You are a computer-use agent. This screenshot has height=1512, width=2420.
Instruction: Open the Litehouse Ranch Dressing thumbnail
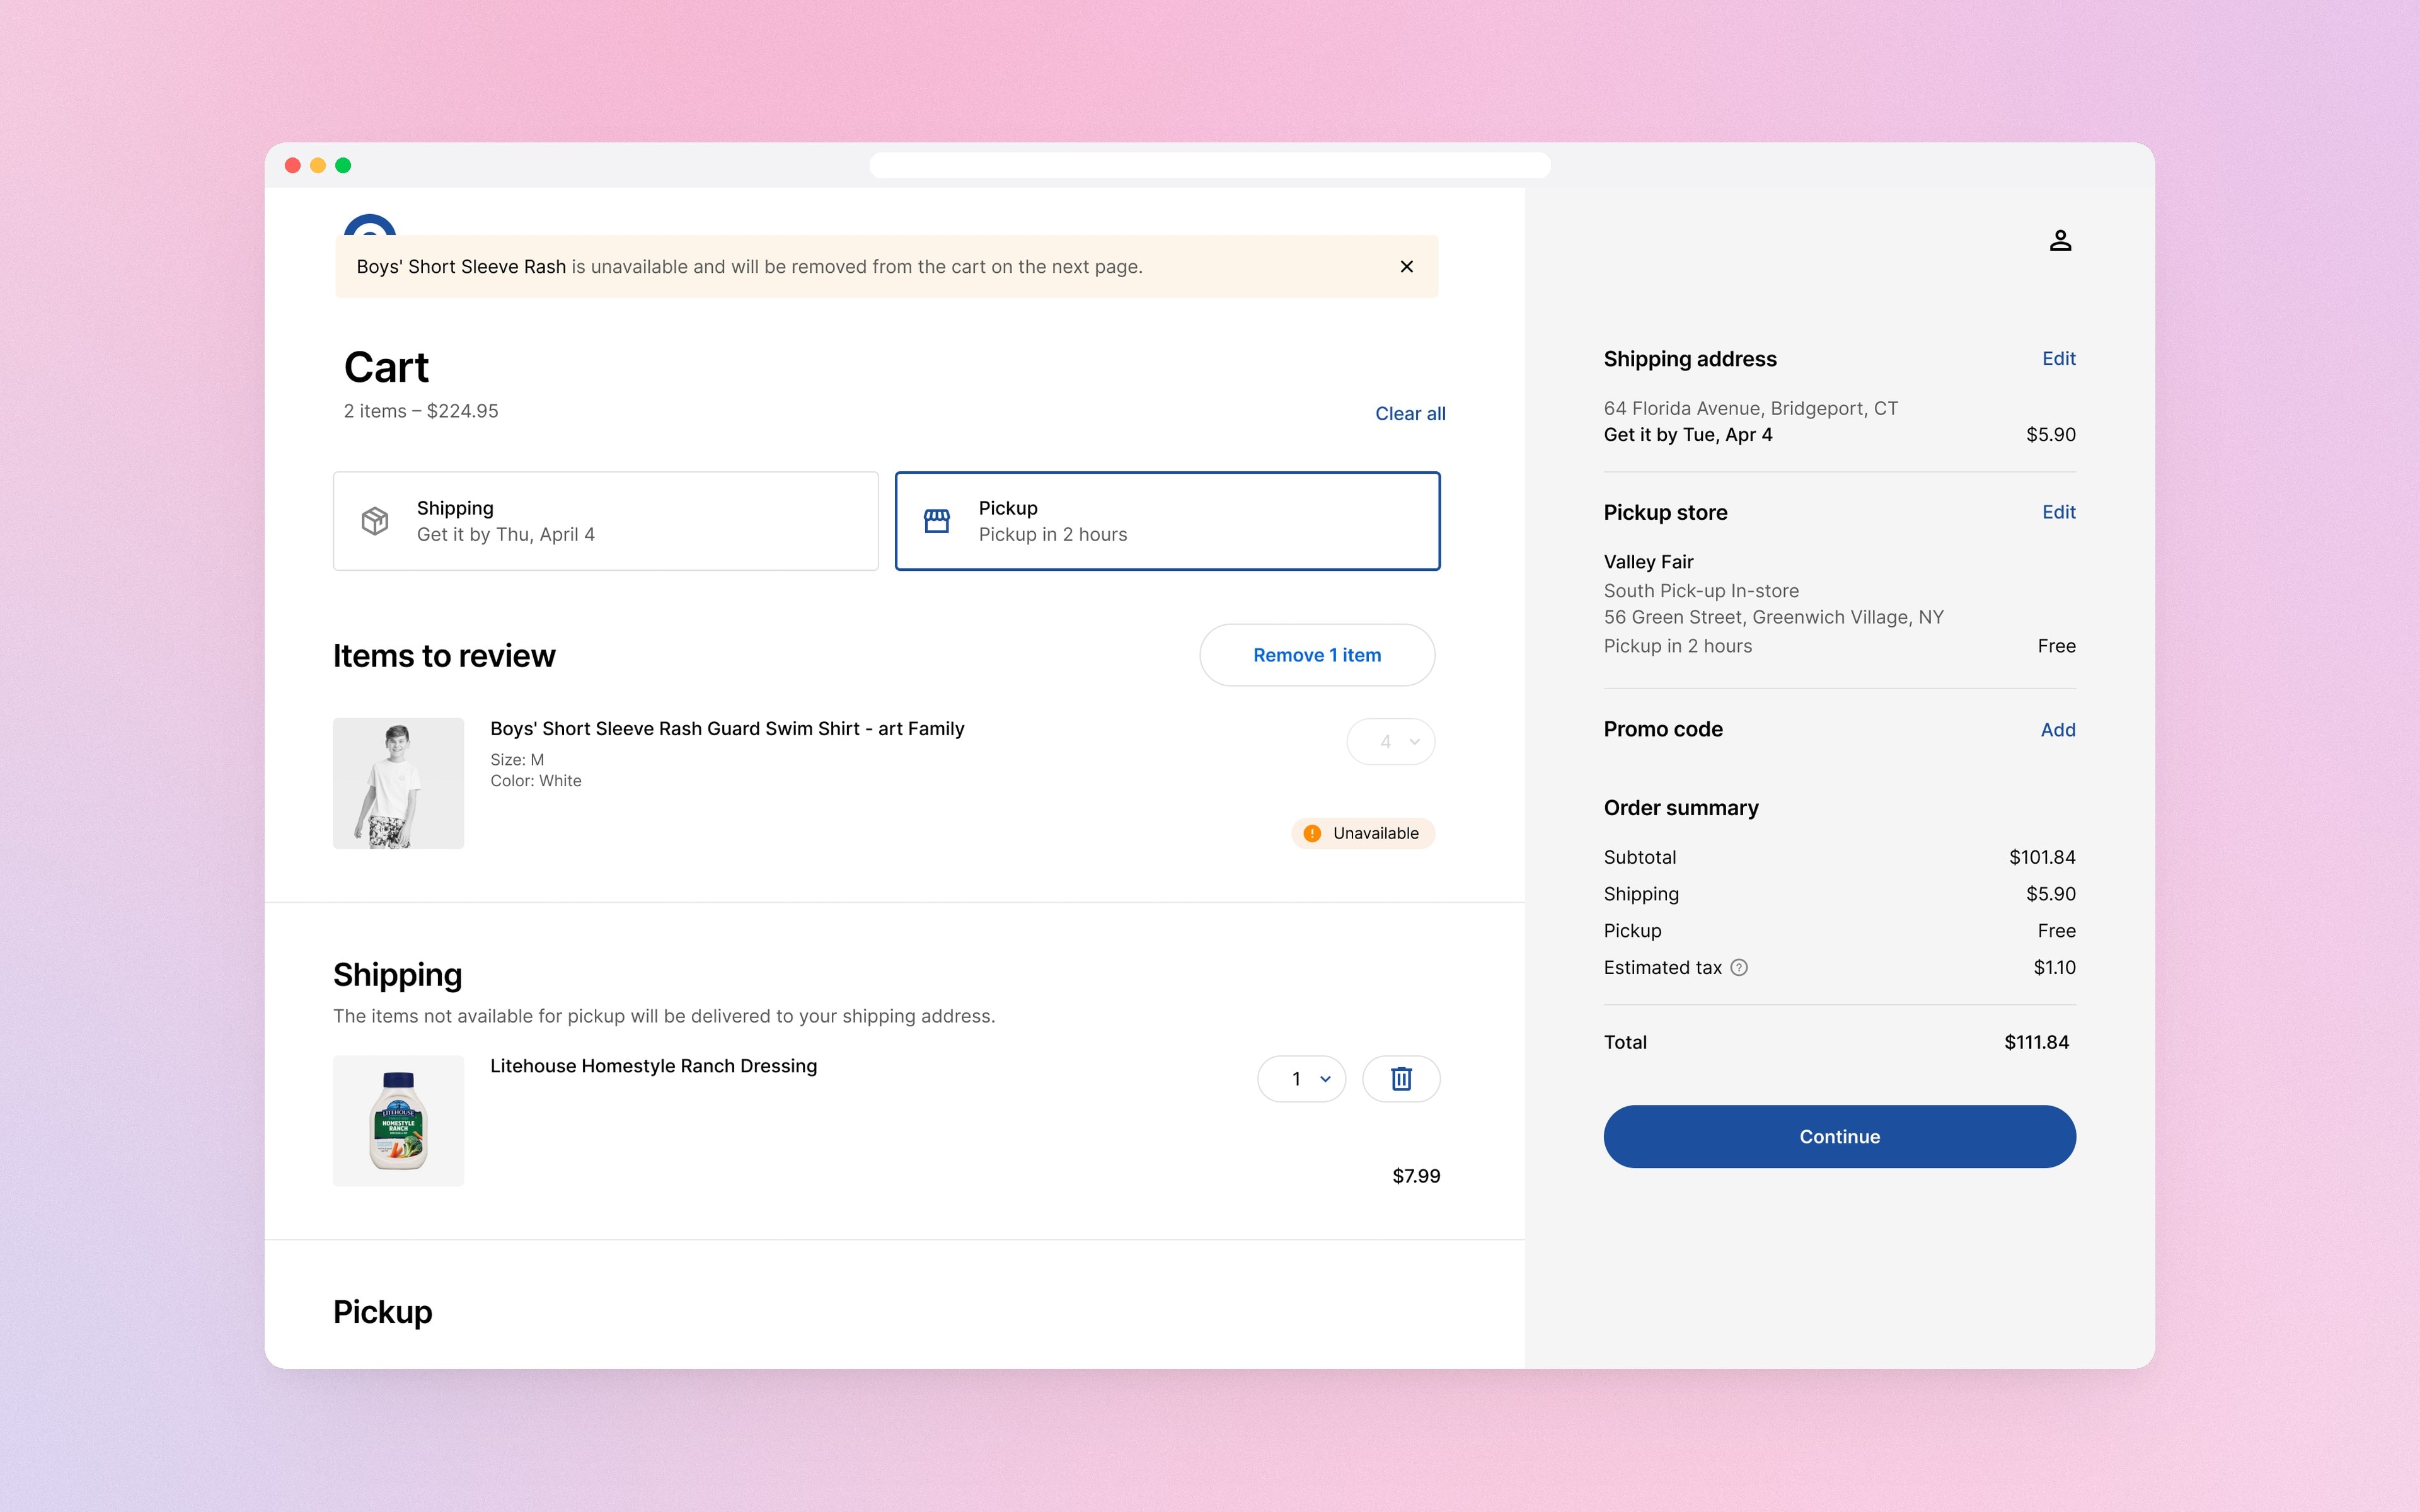coord(398,1121)
